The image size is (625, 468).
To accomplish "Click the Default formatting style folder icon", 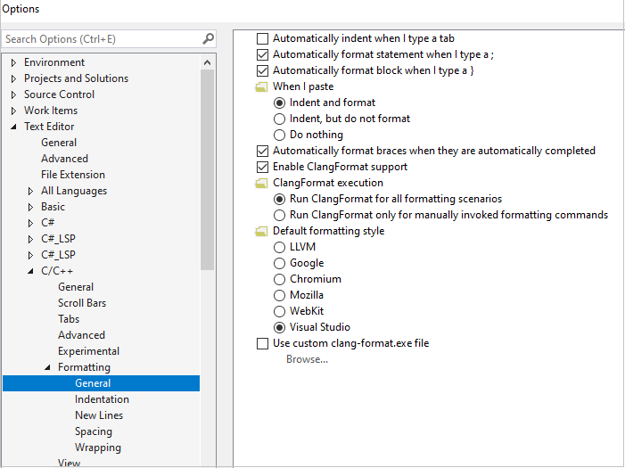I will click(x=261, y=231).
